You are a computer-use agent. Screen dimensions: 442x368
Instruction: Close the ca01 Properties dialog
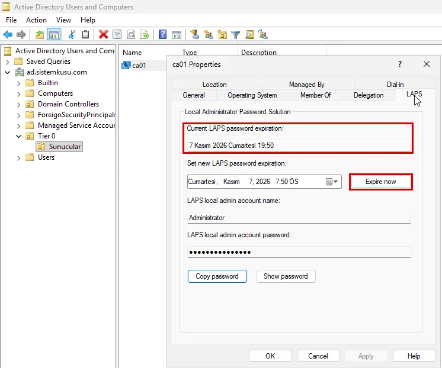tap(427, 64)
